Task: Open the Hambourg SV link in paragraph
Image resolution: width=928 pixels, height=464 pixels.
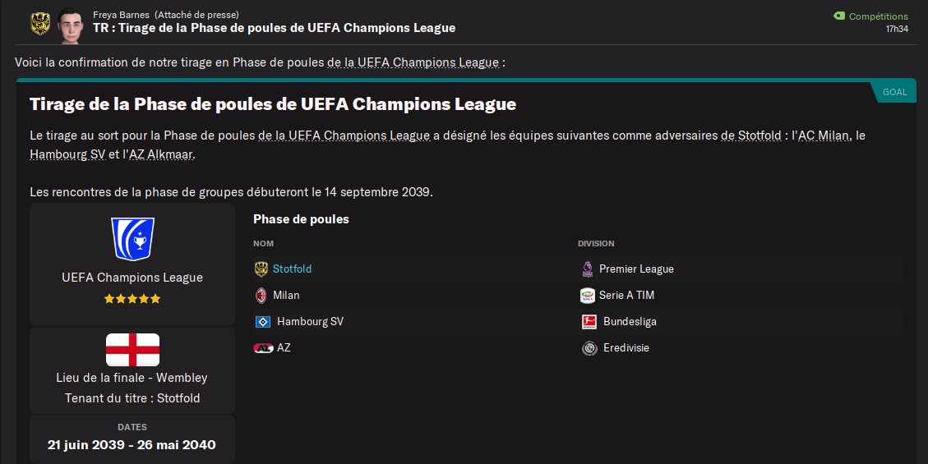Action: click(x=67, y=155)
